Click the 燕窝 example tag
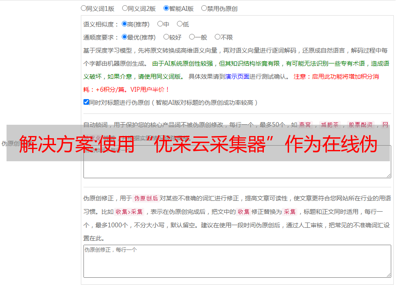This screenshot has height=286, width=396. pyautogui.click(x=305, y=125)
